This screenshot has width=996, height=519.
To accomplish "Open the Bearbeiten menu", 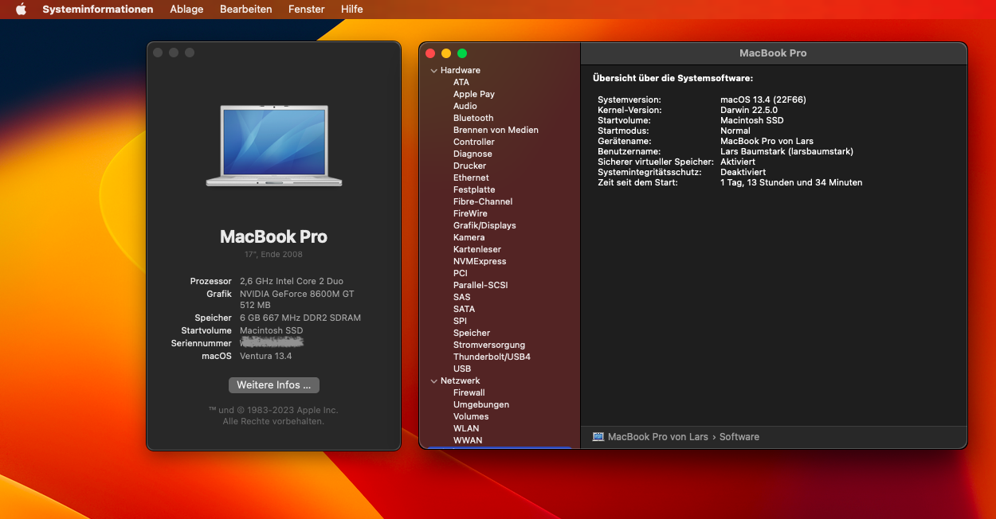I will [x=245, y=10].
